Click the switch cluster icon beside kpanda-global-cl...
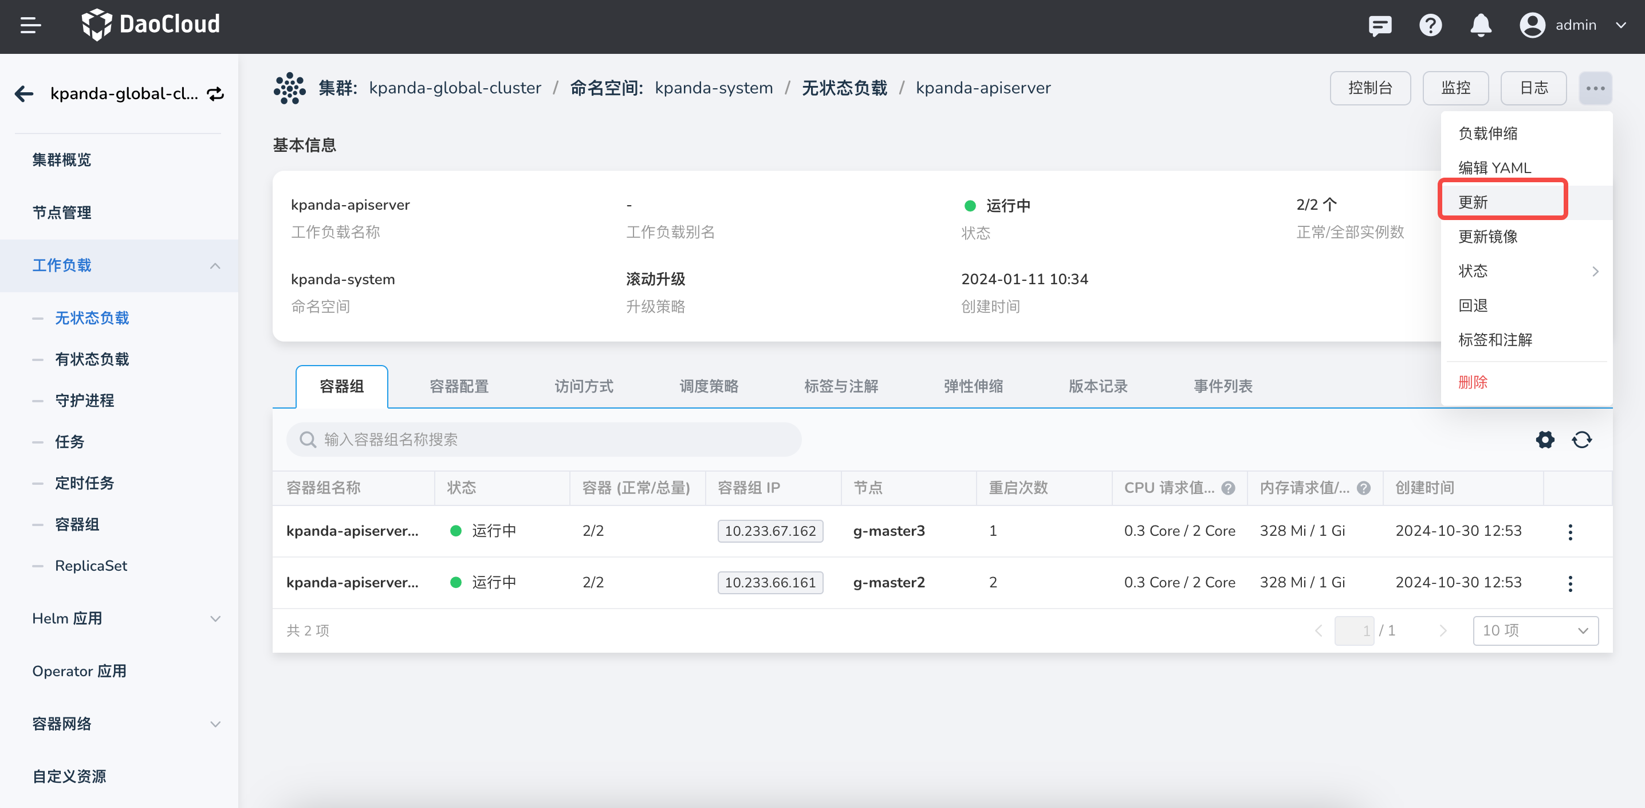 tap(216, 94)
